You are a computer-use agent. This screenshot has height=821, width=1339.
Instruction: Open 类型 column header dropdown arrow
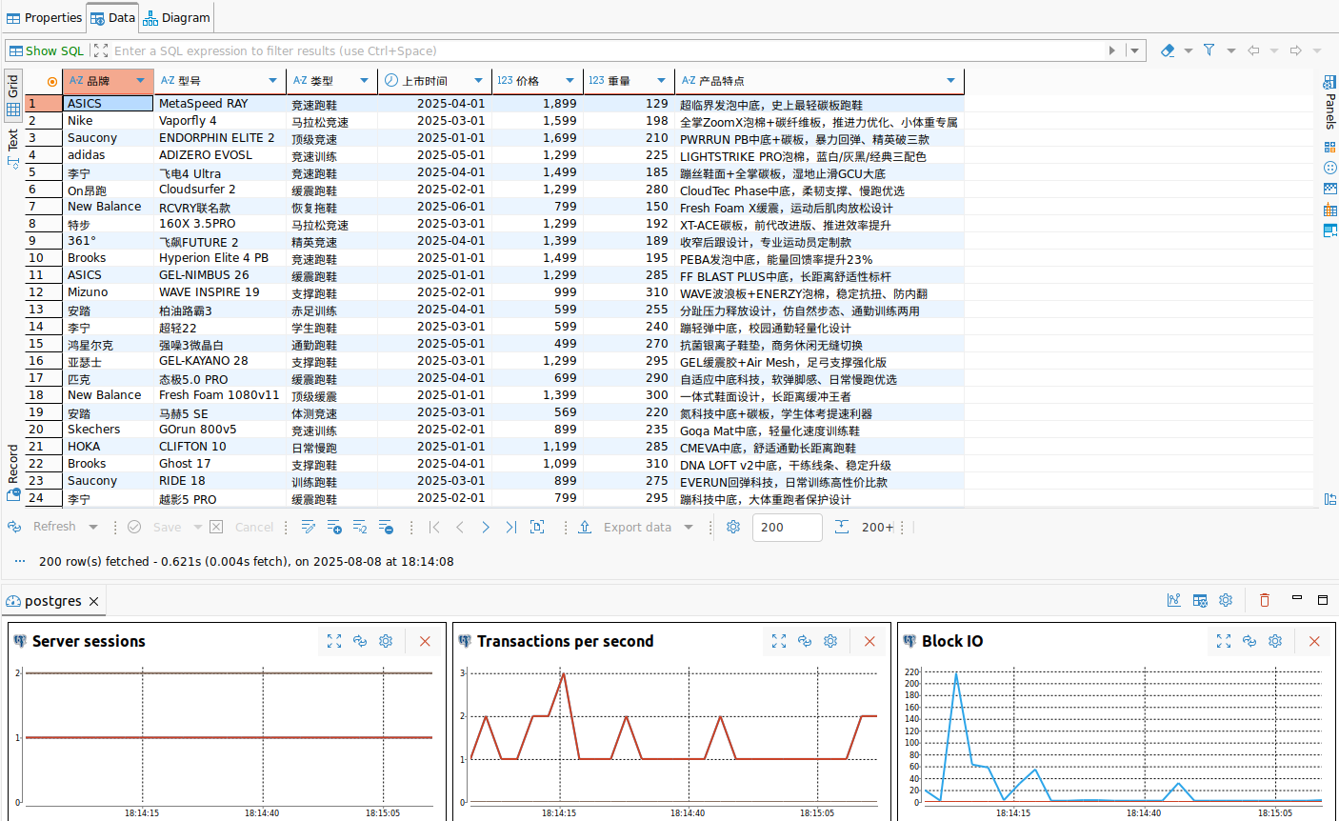[365, 81]
